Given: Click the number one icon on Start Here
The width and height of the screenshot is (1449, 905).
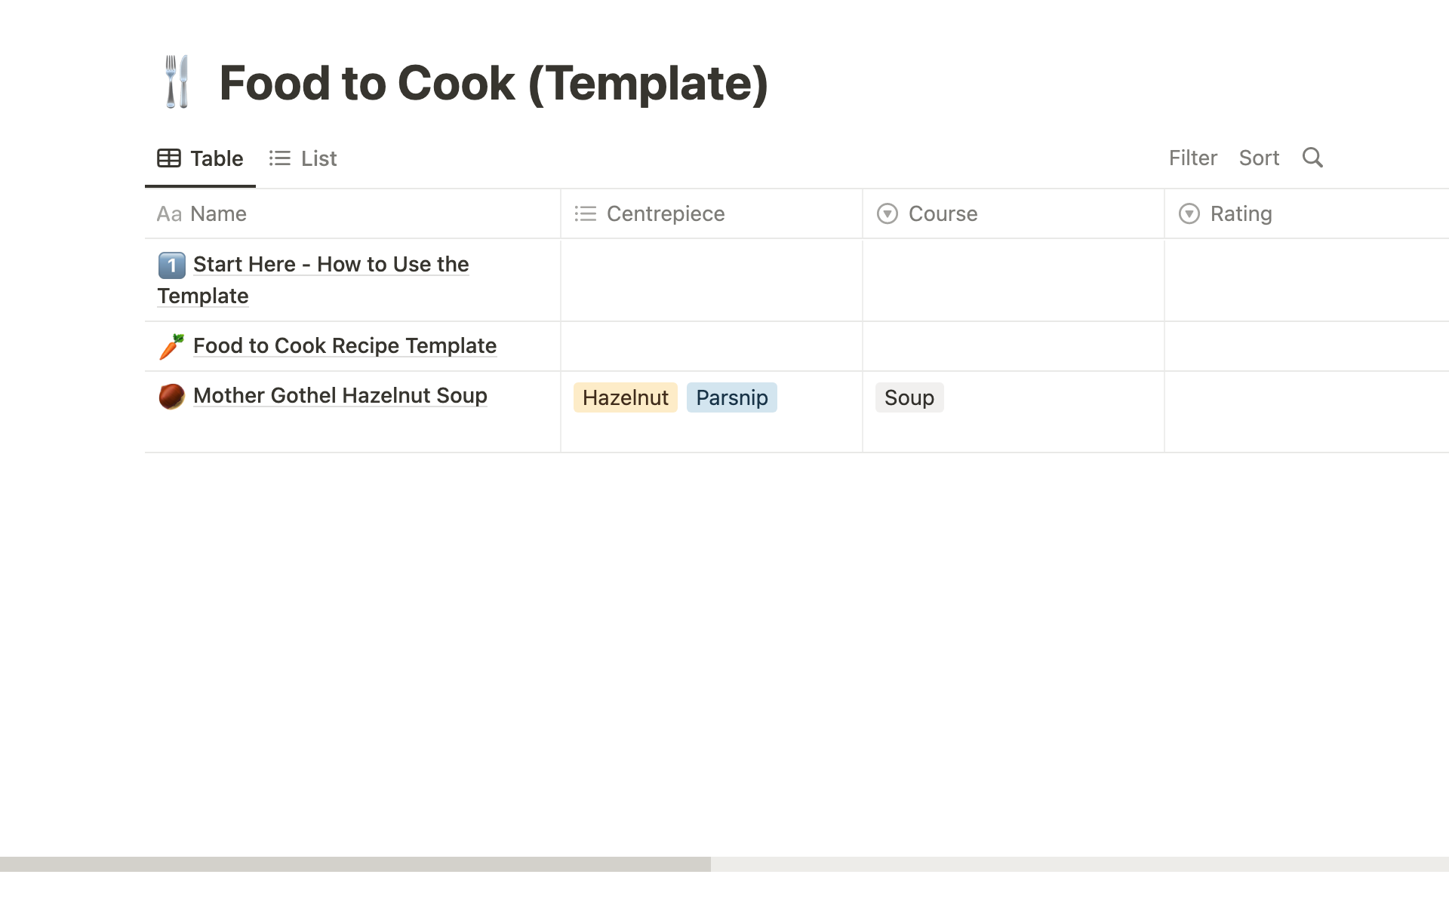Looking at the screenshot, I should [171, 265].
